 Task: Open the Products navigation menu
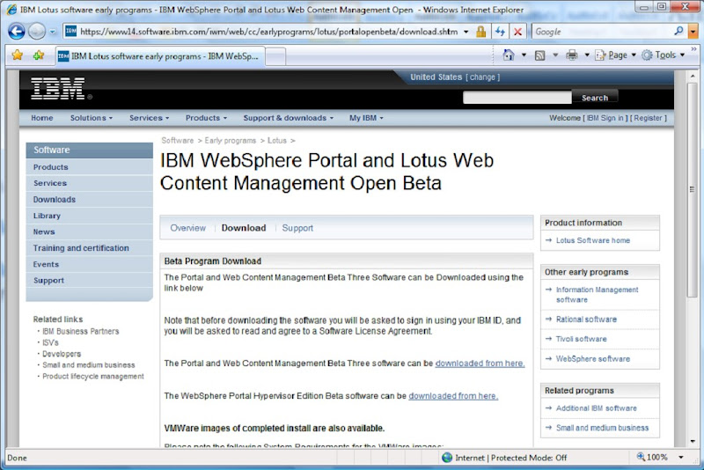point(206,118)
